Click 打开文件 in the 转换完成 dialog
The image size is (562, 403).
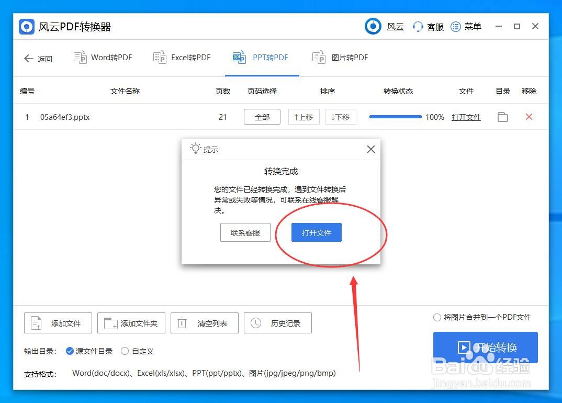coord(316,232)
